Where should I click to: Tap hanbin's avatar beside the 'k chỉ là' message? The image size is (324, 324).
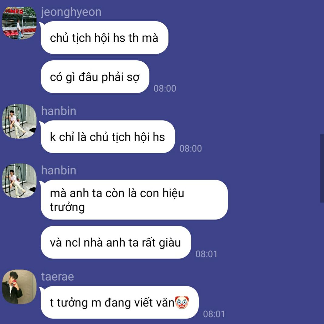pos(19,121)
